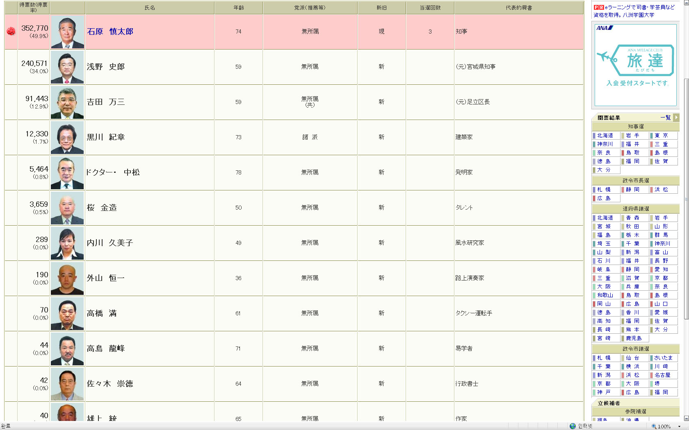689x430 pixels.
Task: Open さいたま link under 政令市議選
Action: (x=663, y=358)
